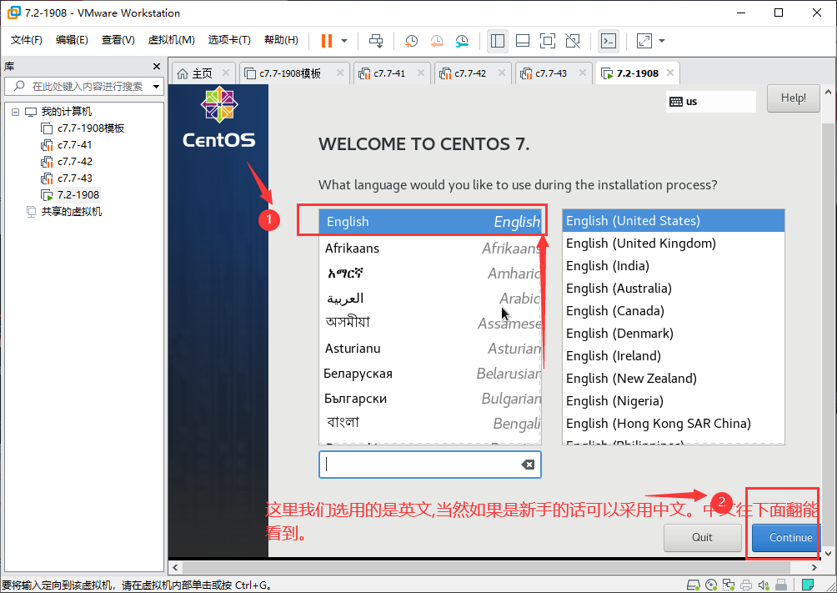
Task: Revert to the previous snapshot
Action: (437, 41)
